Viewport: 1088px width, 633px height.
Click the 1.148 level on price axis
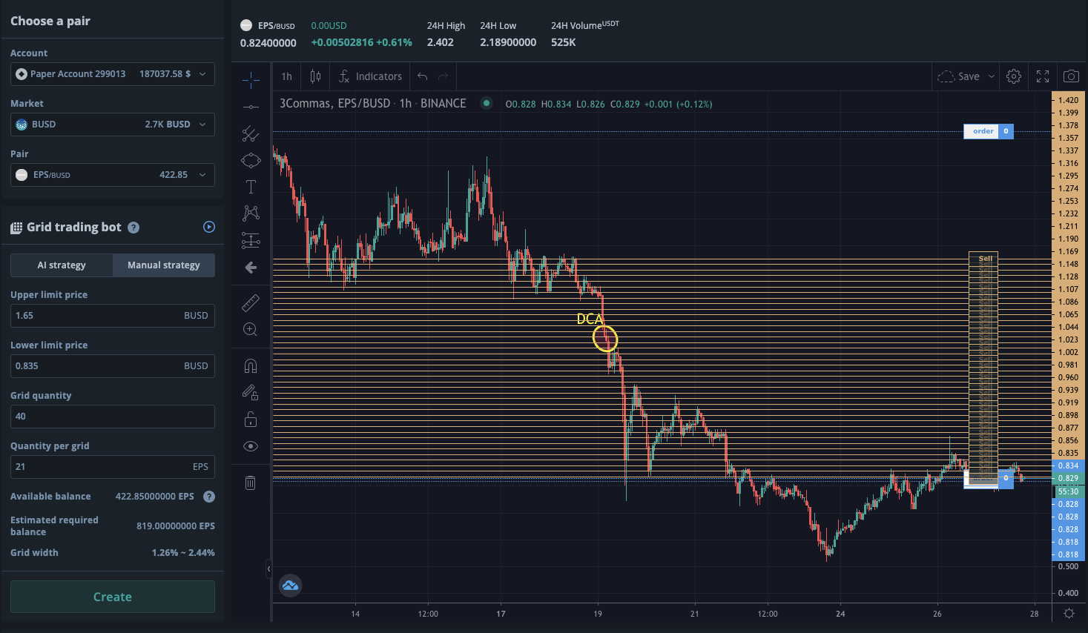pyautogui.click(x=1068, y=264)
